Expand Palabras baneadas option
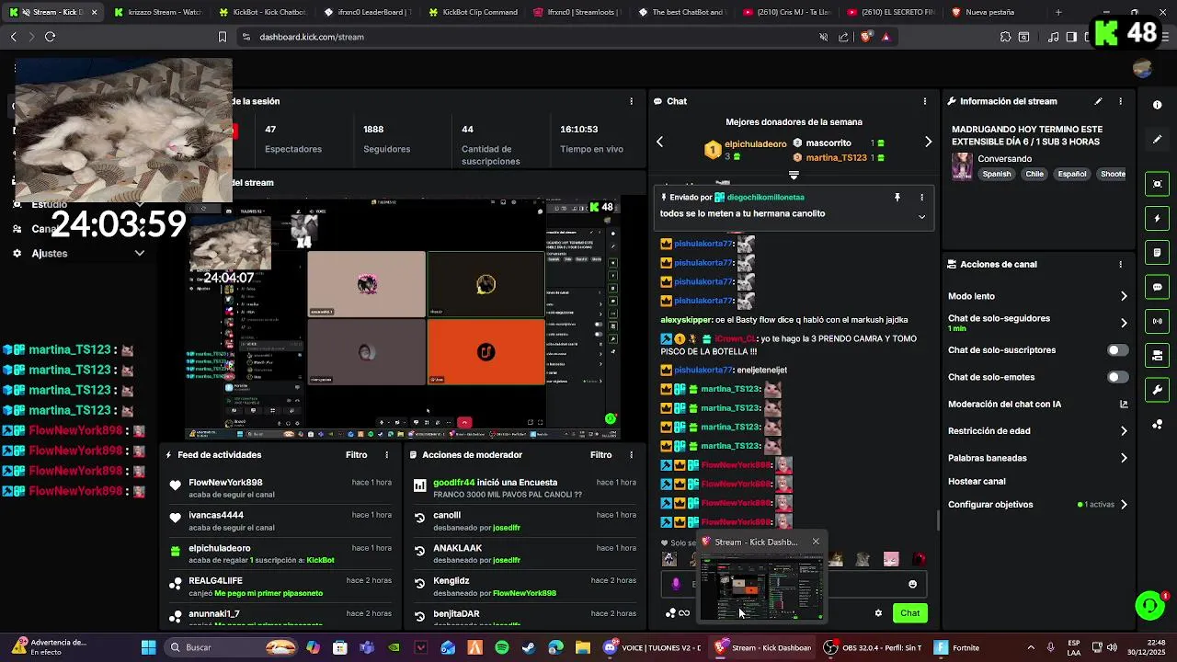This screenshot has width=1177, height=662. click(1124, 458)
